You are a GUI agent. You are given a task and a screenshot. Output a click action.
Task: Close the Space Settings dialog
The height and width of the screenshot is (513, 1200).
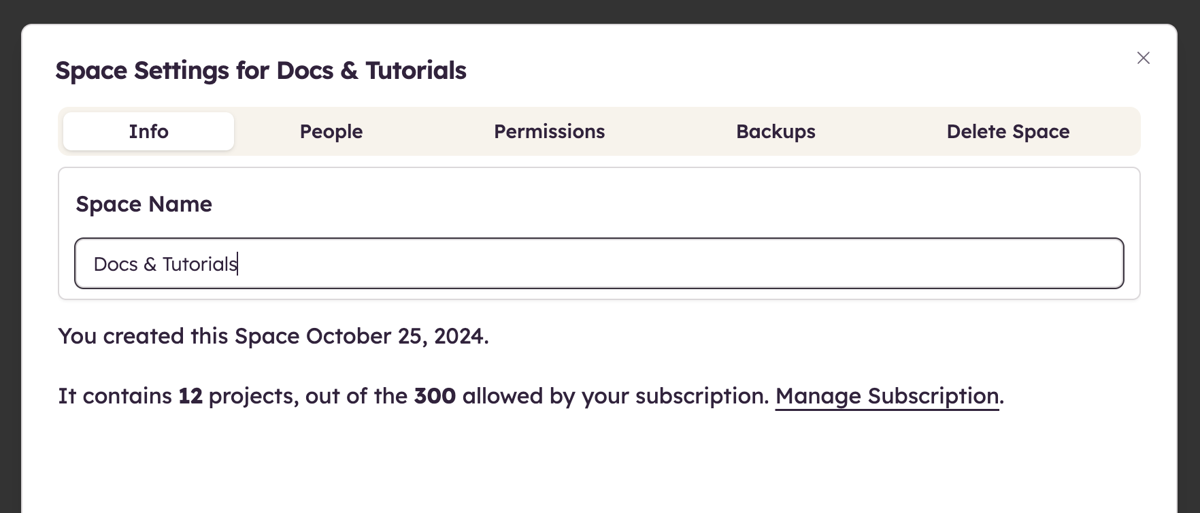click(1143, 59)
